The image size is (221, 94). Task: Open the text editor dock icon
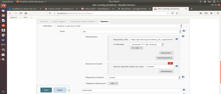coord(3,55)
